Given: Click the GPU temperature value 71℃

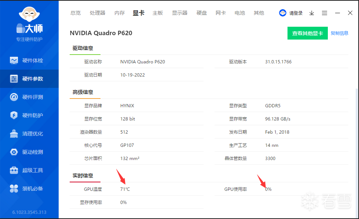Looking at the screenshot, I should pyautogui.click(x=125, y=189).
